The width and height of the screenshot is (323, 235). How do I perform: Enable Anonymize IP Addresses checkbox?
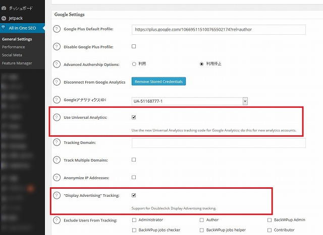tap(134, 177)
